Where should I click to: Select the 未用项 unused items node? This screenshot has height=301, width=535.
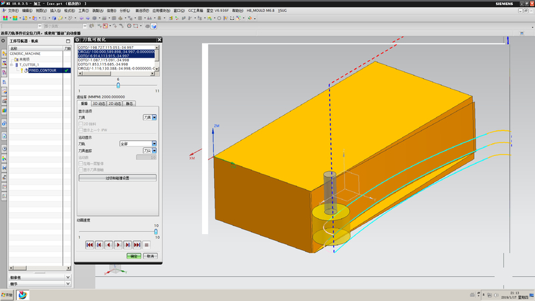coord(24,59)
